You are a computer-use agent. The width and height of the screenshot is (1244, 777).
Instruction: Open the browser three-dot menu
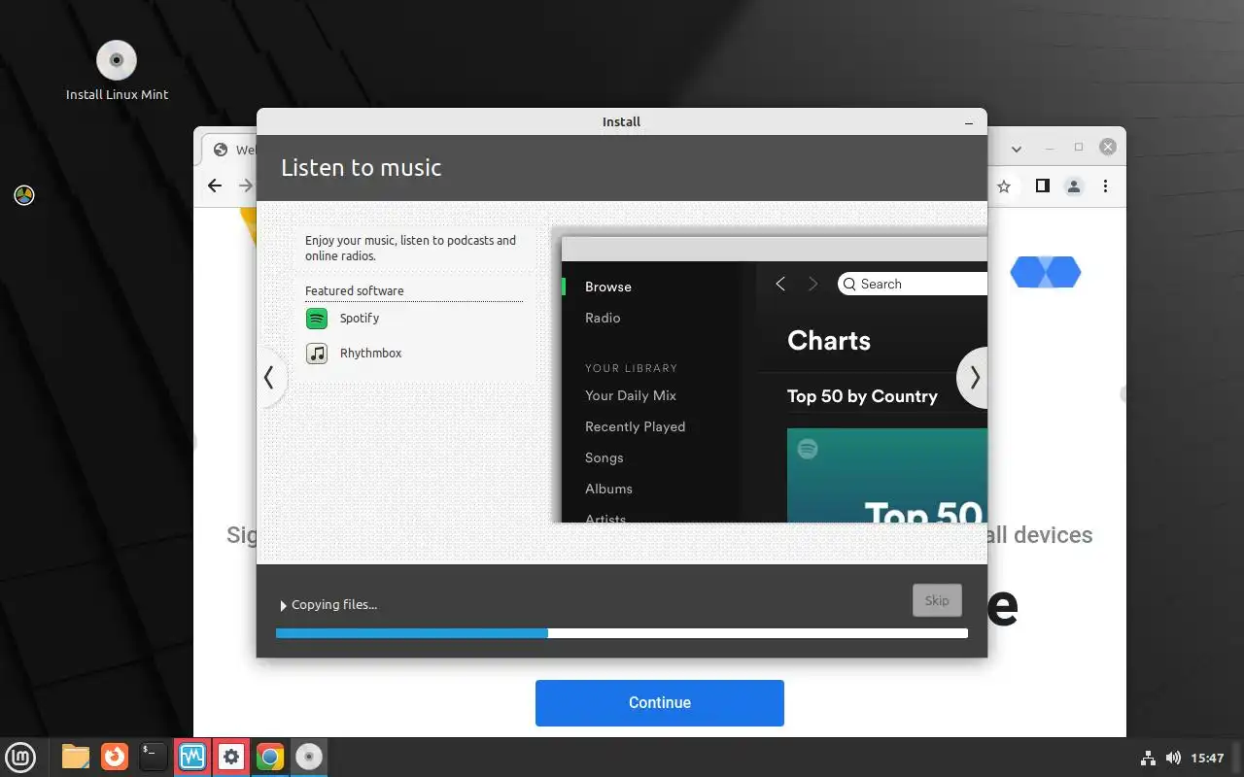coord(1105,186)
